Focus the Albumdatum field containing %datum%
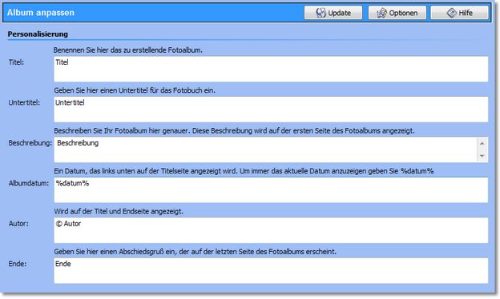Image resolution: width=500 pixels, height=299 pixels. (x=271, y=190)
